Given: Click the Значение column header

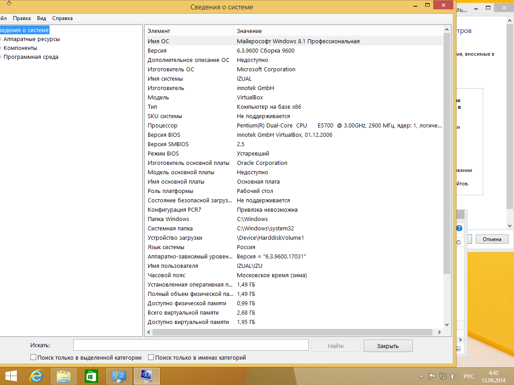Looking at the screenshot, I should (339, 31).
